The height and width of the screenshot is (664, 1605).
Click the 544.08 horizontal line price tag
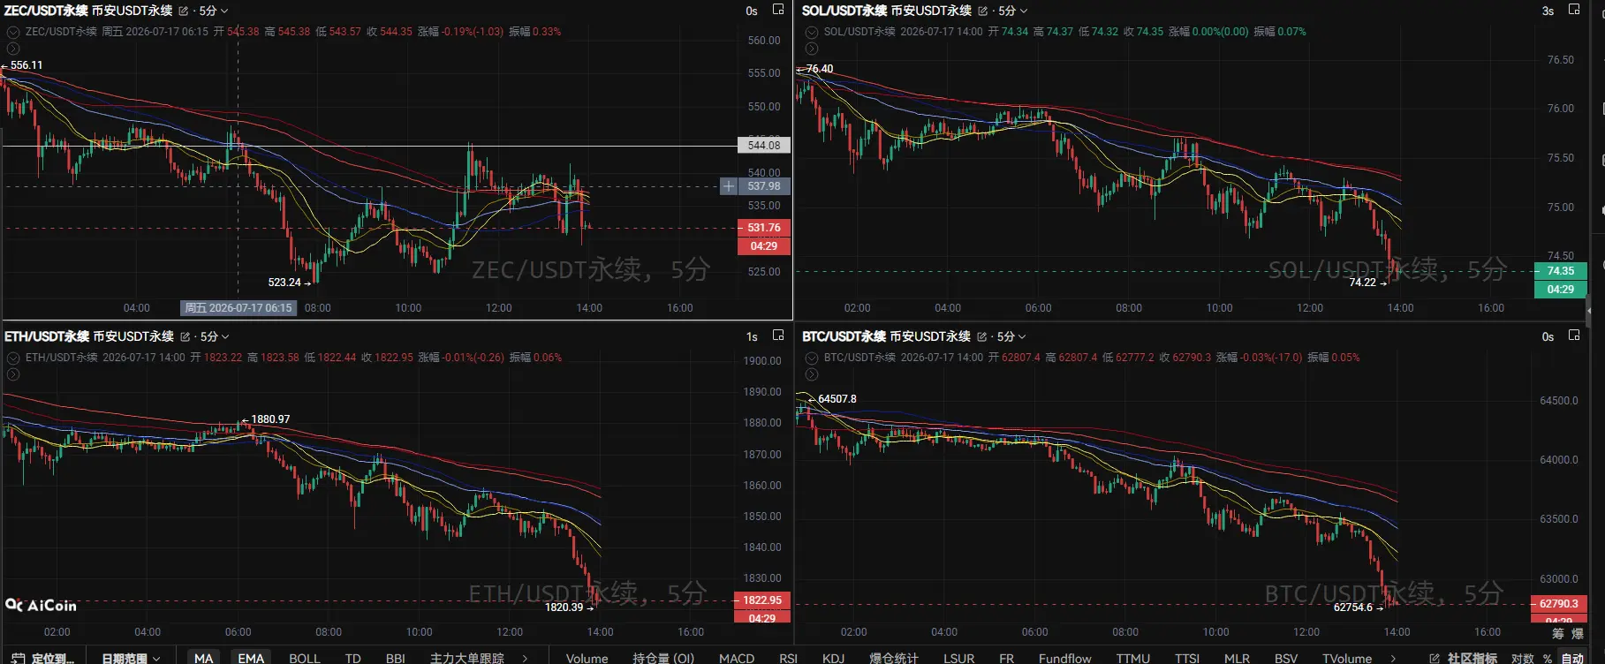pyautogui.click(x=764, y=146)
